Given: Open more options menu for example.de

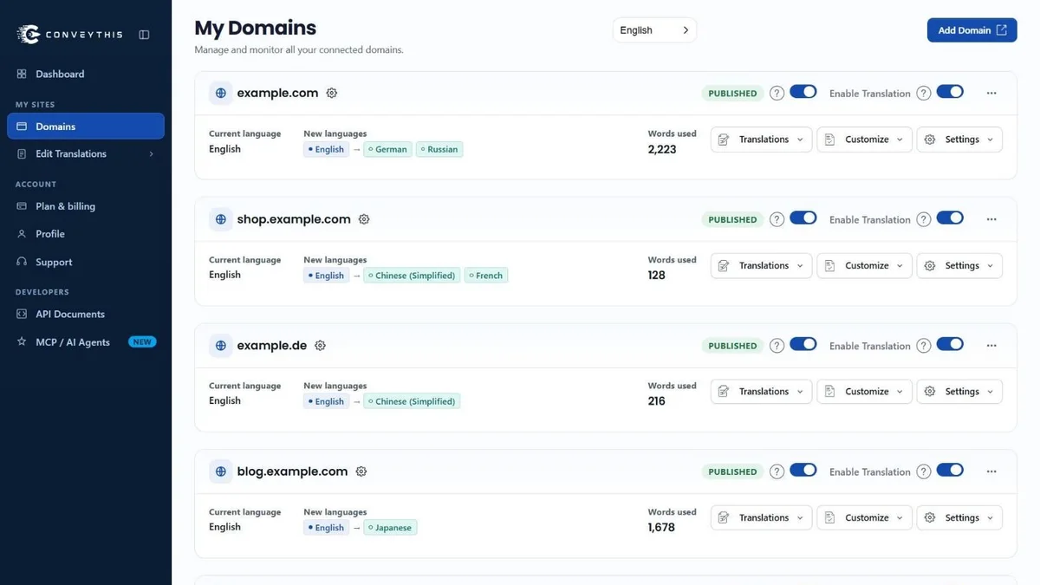Looking at the screenshot, I should click(991, 345).
